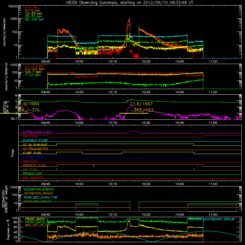Select the BAD_PACKETS flag label
The width and height of the screenshot is (245, 245).
pos(33,178)
